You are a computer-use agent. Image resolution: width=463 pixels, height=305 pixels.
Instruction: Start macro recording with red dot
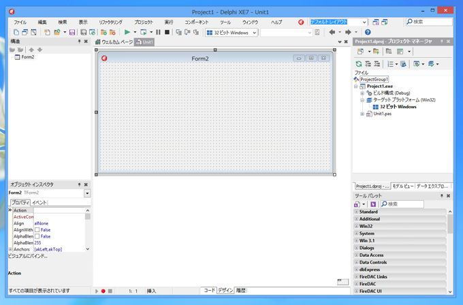(103, 291)
